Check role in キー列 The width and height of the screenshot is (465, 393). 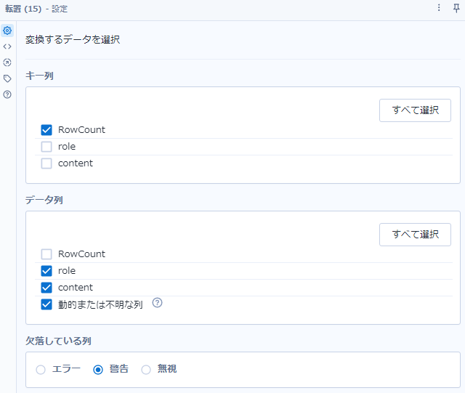(x=46, y=147)
